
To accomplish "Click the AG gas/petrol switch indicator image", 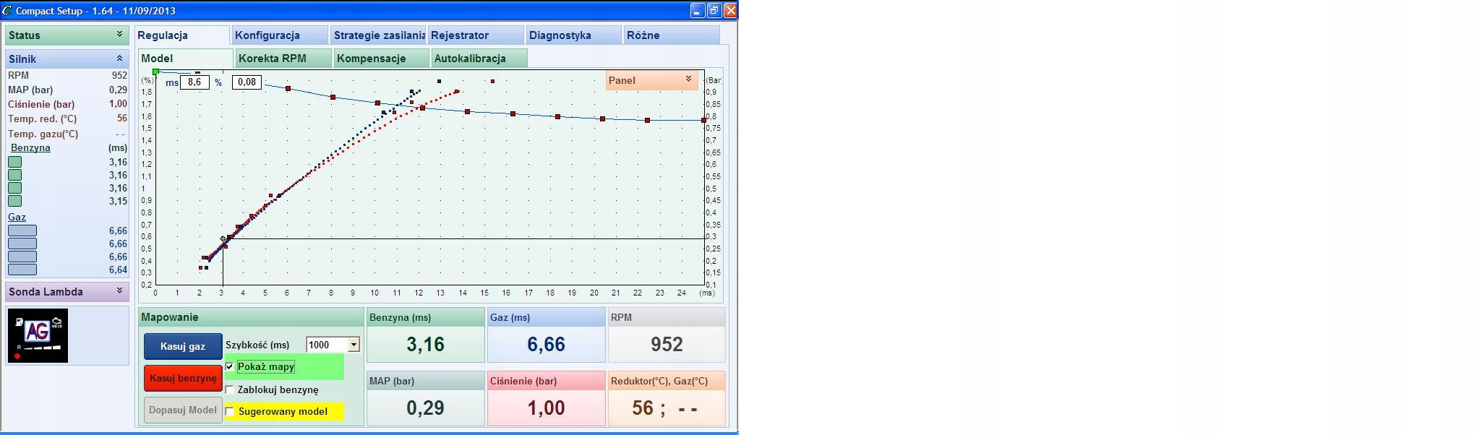I will coord(38,335).
